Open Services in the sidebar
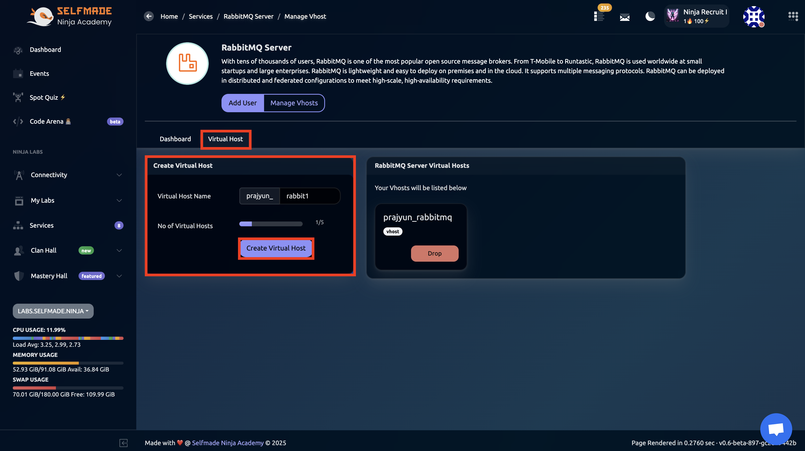 click(x=42, y=225)
